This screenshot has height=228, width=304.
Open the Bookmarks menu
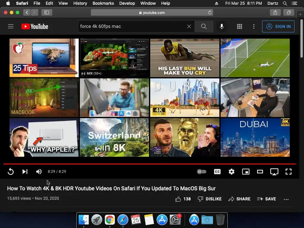(103, 3)
